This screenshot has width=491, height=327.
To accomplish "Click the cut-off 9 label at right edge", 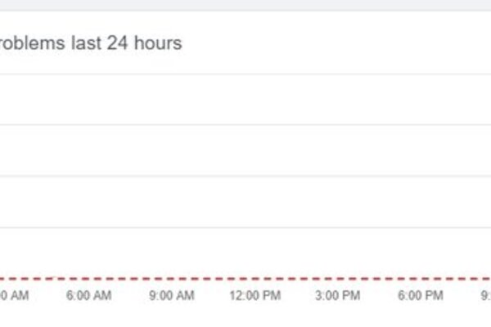I will [485, 295].
